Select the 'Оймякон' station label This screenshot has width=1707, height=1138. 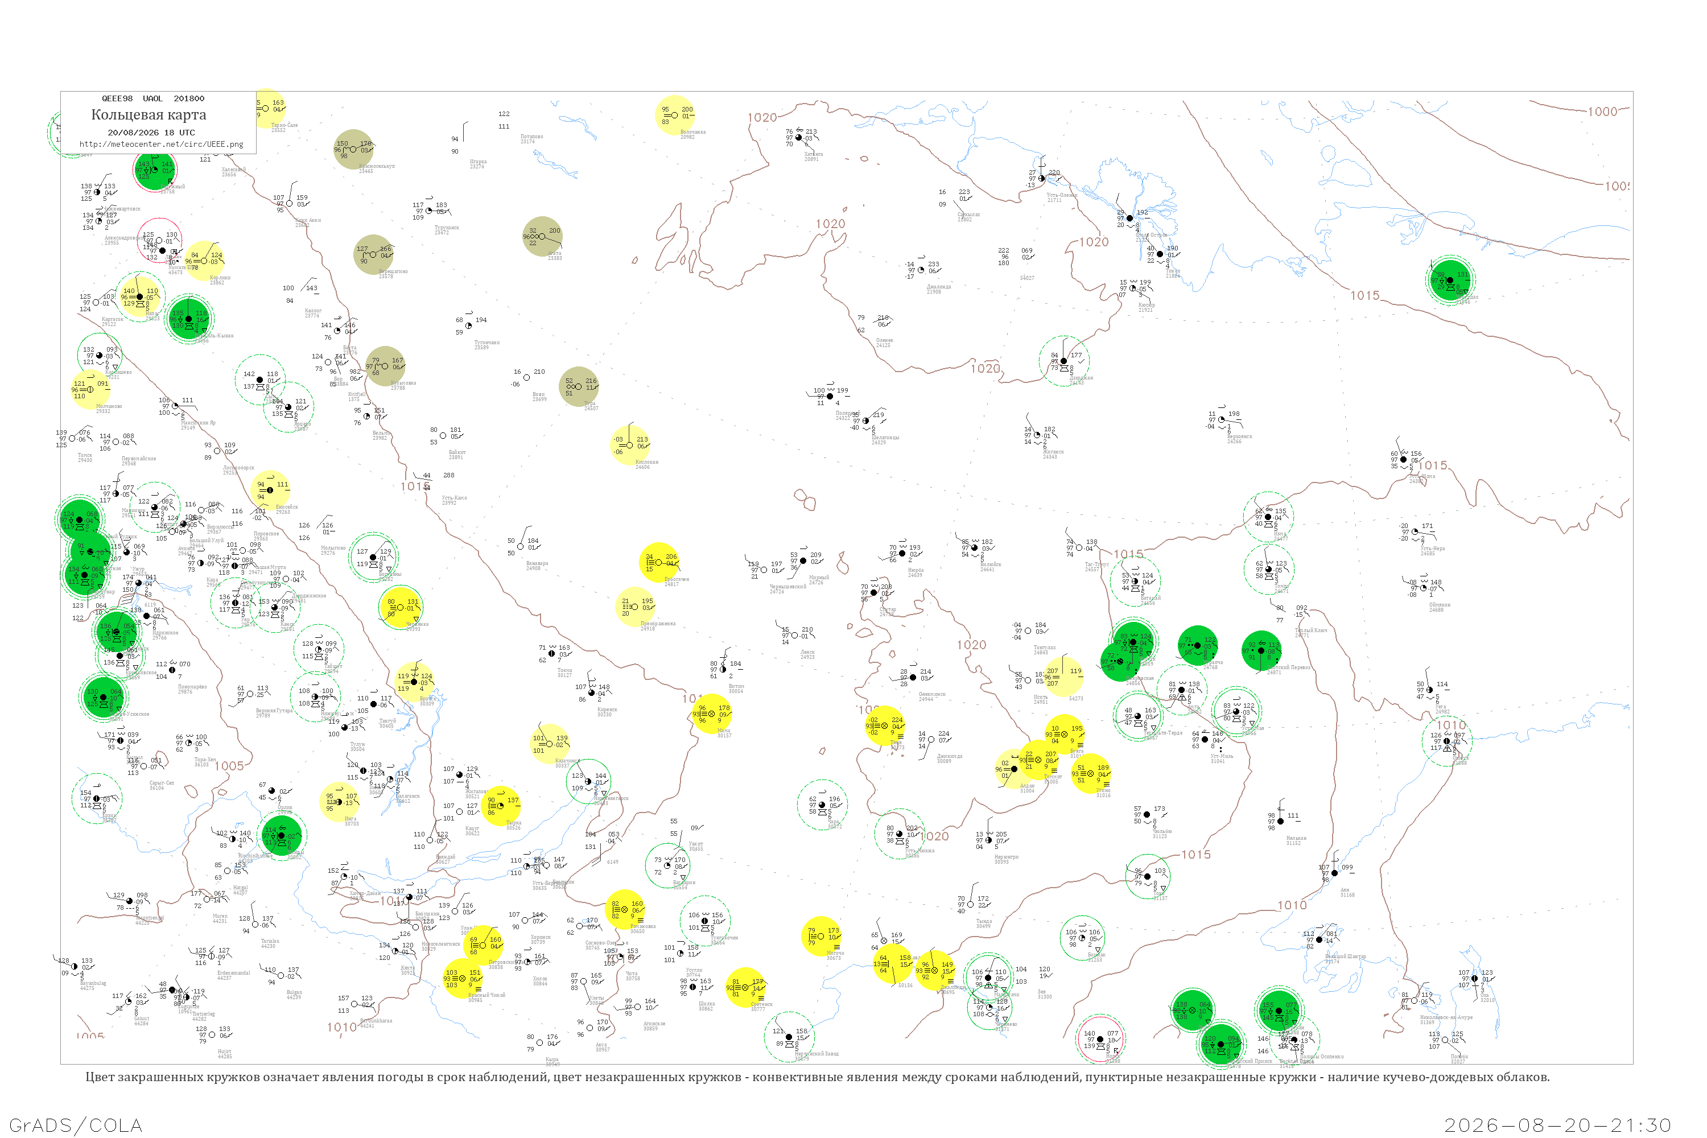1440,604
